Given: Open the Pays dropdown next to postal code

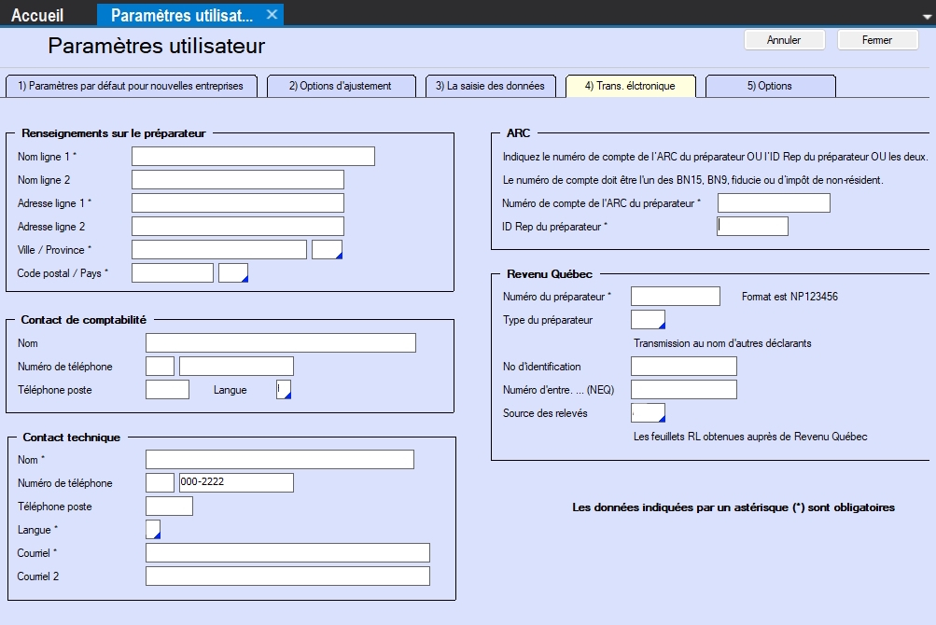Looking at the screenshot, I should pyautogui.click(x=233, y=272).
